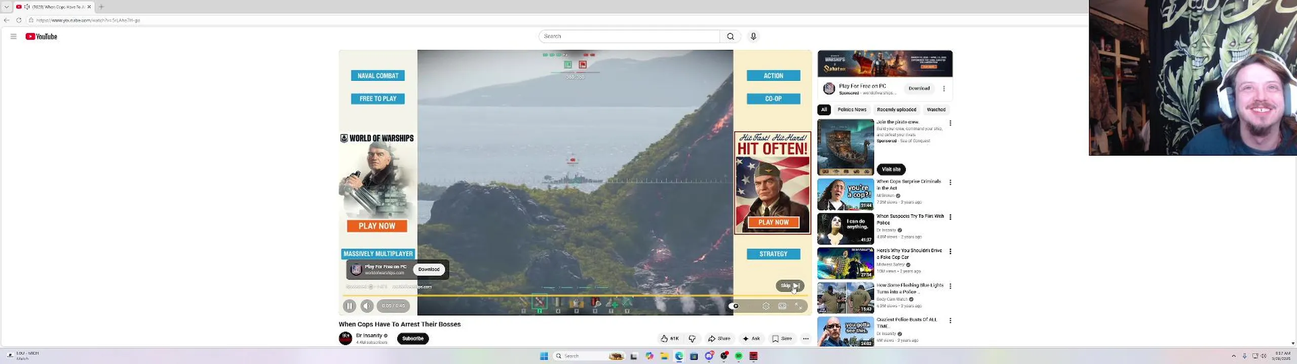Open the pirate ship ad thumbnail
This screenshot has height=364, width=1297.
pos(846,148)
